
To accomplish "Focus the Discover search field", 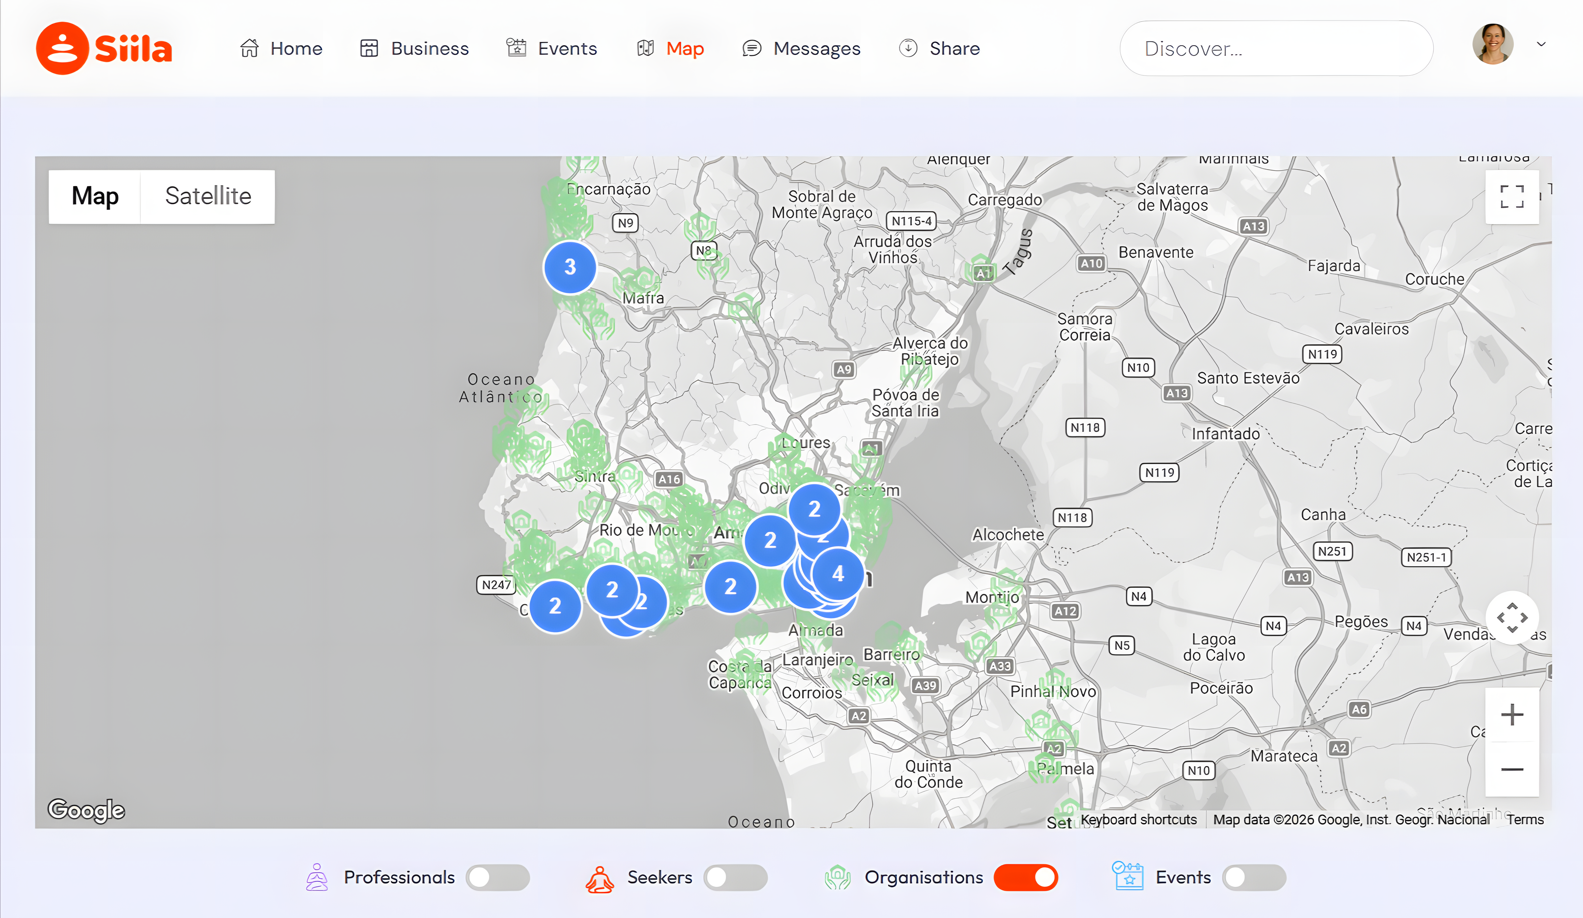I will click(1277, 48).
